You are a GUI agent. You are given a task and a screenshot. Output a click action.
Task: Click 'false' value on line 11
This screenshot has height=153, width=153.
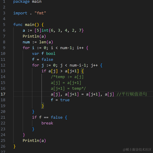(47, 60)
